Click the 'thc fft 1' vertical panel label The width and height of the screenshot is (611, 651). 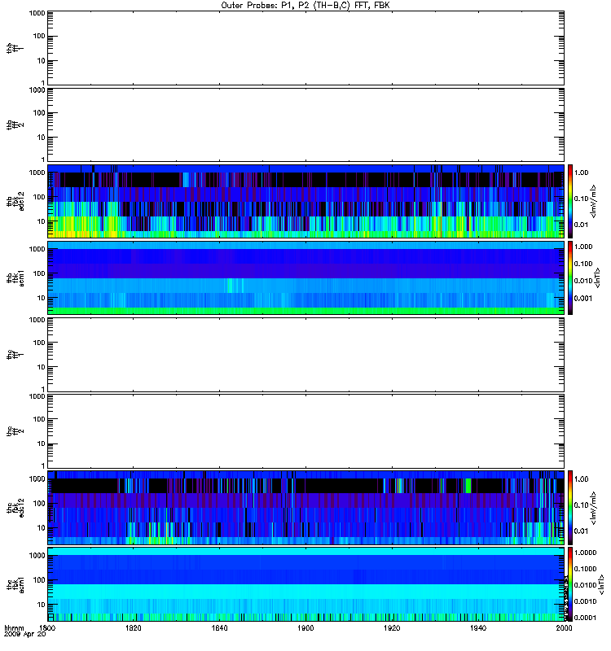tap(15, 355)
